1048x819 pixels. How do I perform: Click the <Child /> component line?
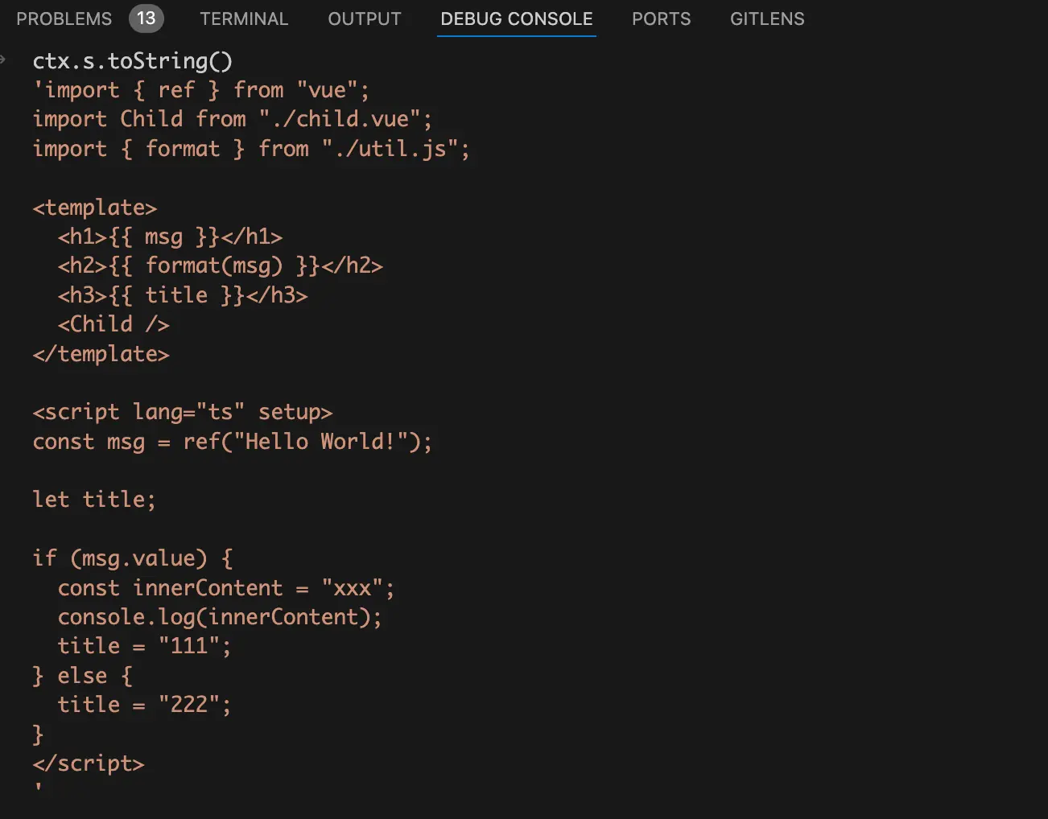113,324
